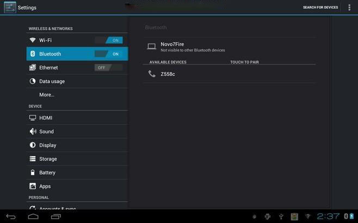The height and width of the screenshot is (223, 358).
Task: Tap the Recent apps button
Action: coord(56,216)
